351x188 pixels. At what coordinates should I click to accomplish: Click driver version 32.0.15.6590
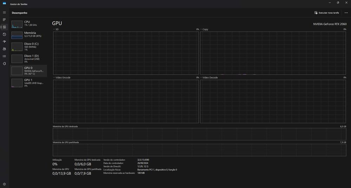[x=143, y=160]
